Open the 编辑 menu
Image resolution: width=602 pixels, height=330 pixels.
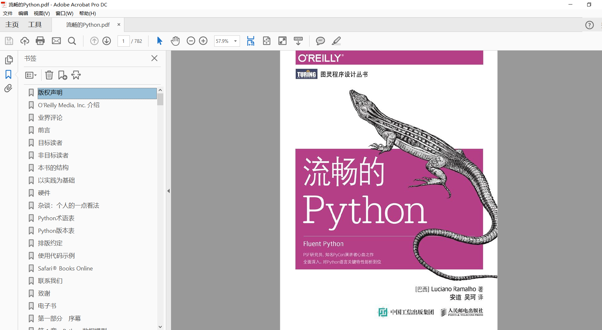coord(23,13)
